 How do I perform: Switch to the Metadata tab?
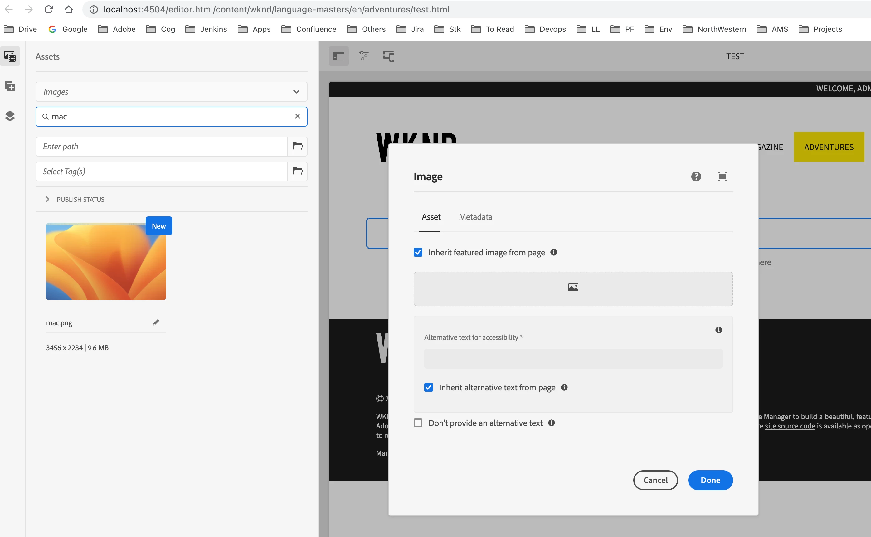point(475,217)
